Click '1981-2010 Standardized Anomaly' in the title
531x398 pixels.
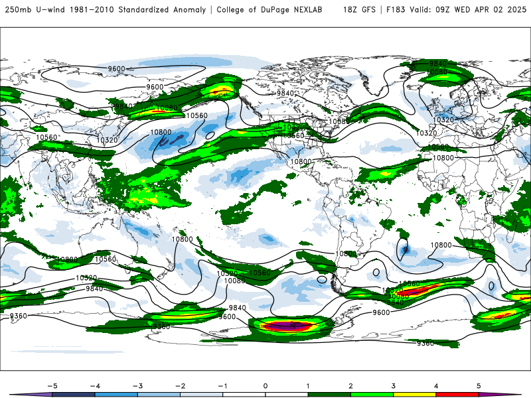137,9
